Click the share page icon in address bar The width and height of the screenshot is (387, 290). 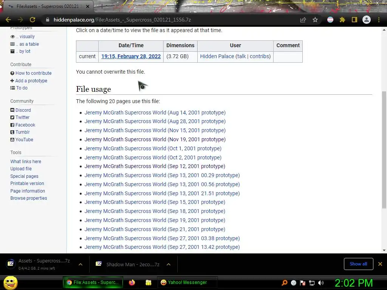coord(303,20)
